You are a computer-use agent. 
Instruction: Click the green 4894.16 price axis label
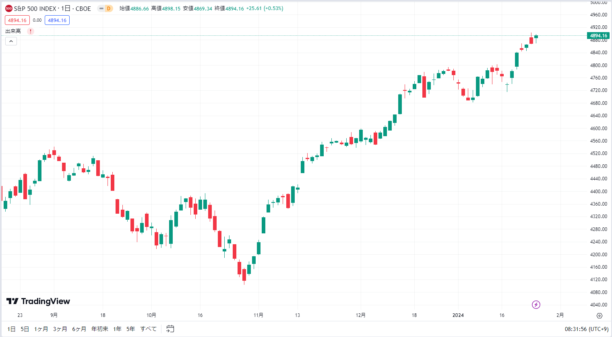pos(598,36)
